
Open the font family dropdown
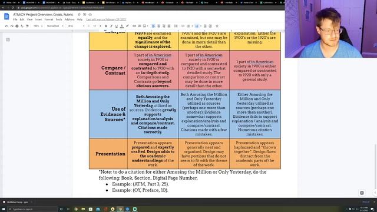76,26
